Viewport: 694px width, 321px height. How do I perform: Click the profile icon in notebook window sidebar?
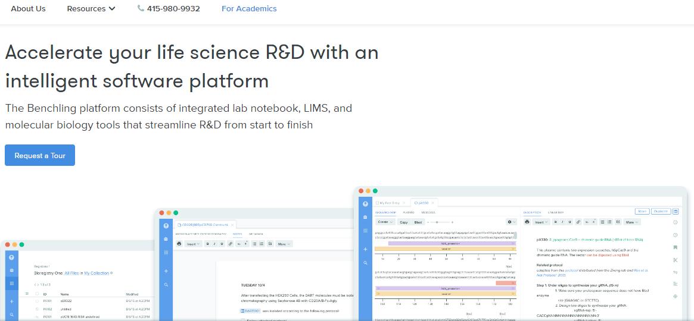[166, 226]
